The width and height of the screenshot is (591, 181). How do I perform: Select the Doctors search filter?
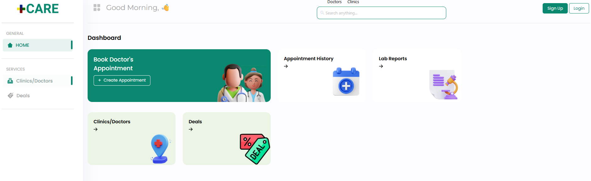[x=334, y=2]
